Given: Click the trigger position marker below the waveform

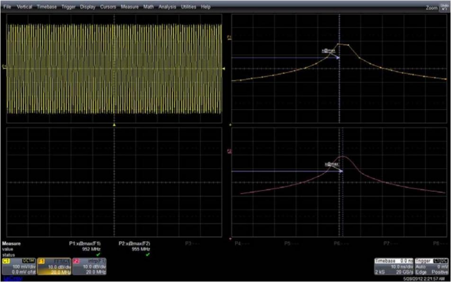Looking at the screenshot, I should (114, 125).
